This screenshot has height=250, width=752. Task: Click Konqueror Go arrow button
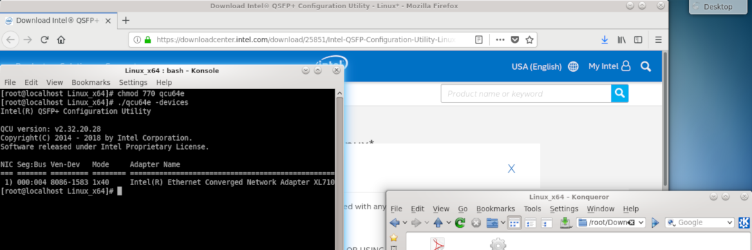[x=655, y=222]
